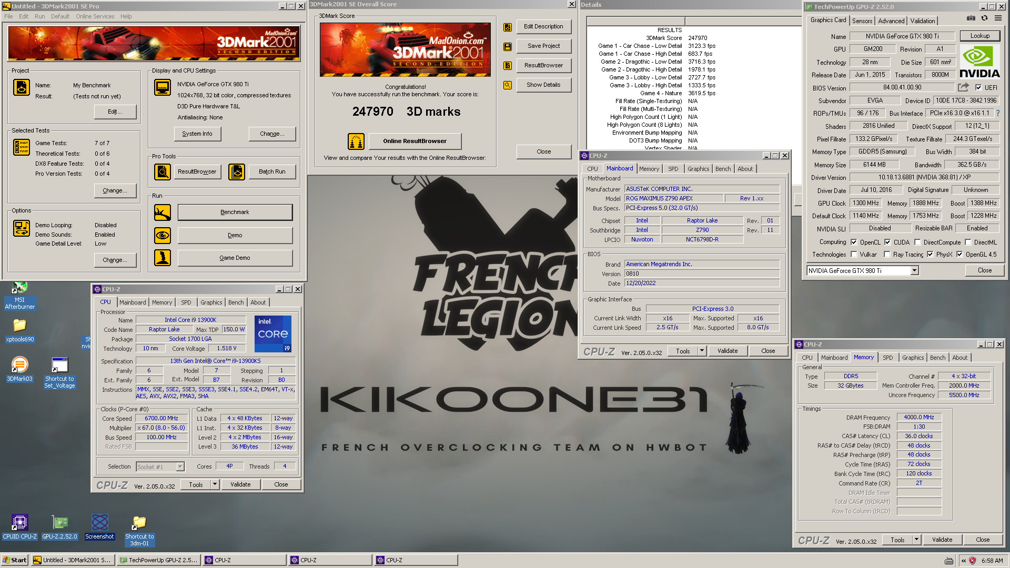Click System Info button in 3DMark2001

click(197, 134)
